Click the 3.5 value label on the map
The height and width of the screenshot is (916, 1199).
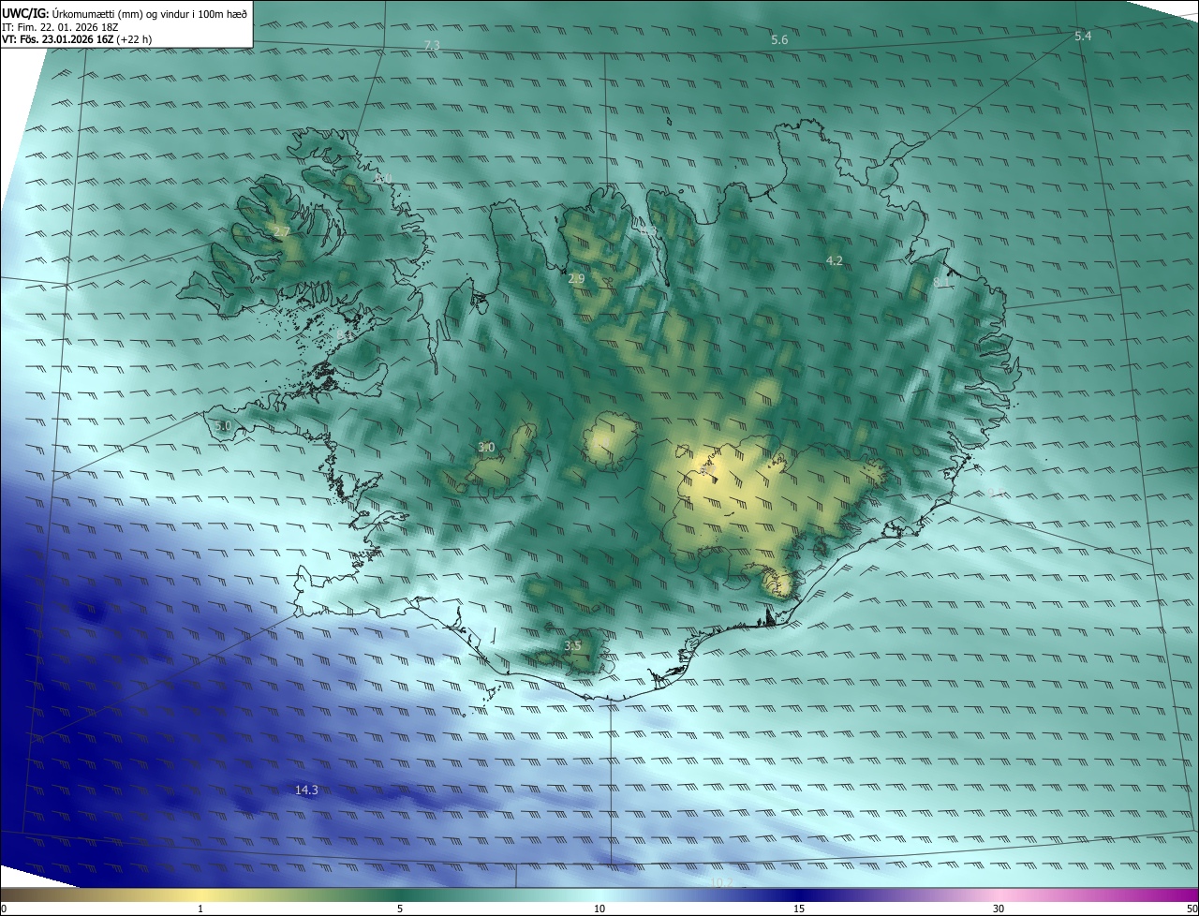(x=572, y=646)
